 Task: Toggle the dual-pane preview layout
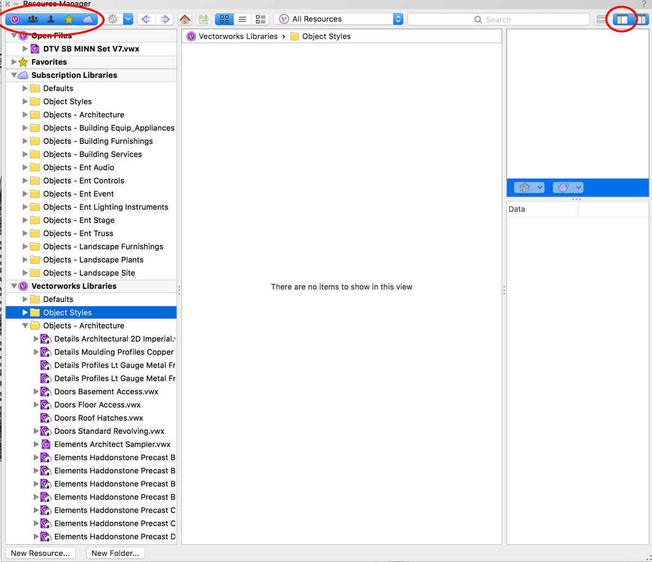pyautogui.click(x=621, y=19)
